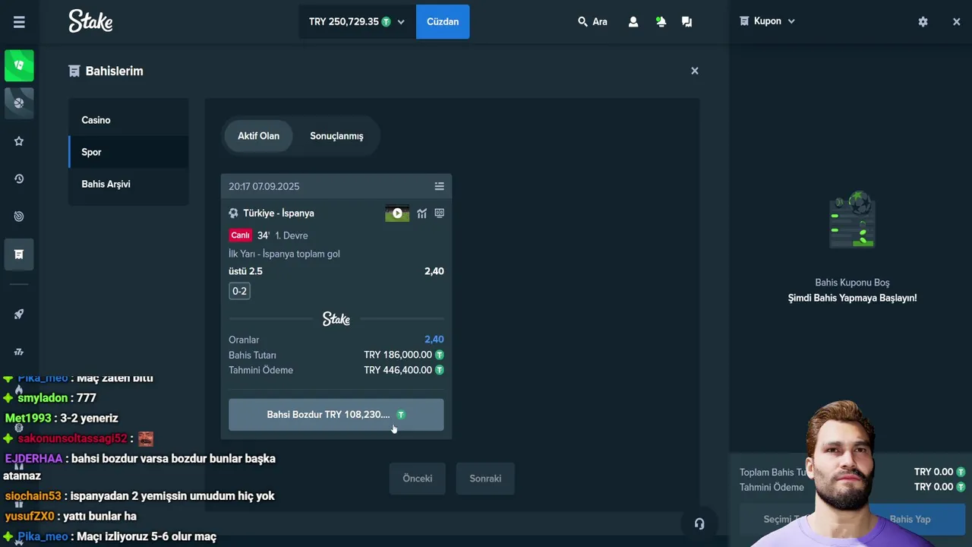Open the user profile icon
The height and width of the screenshot is (547, 972).
coord(633,22)
